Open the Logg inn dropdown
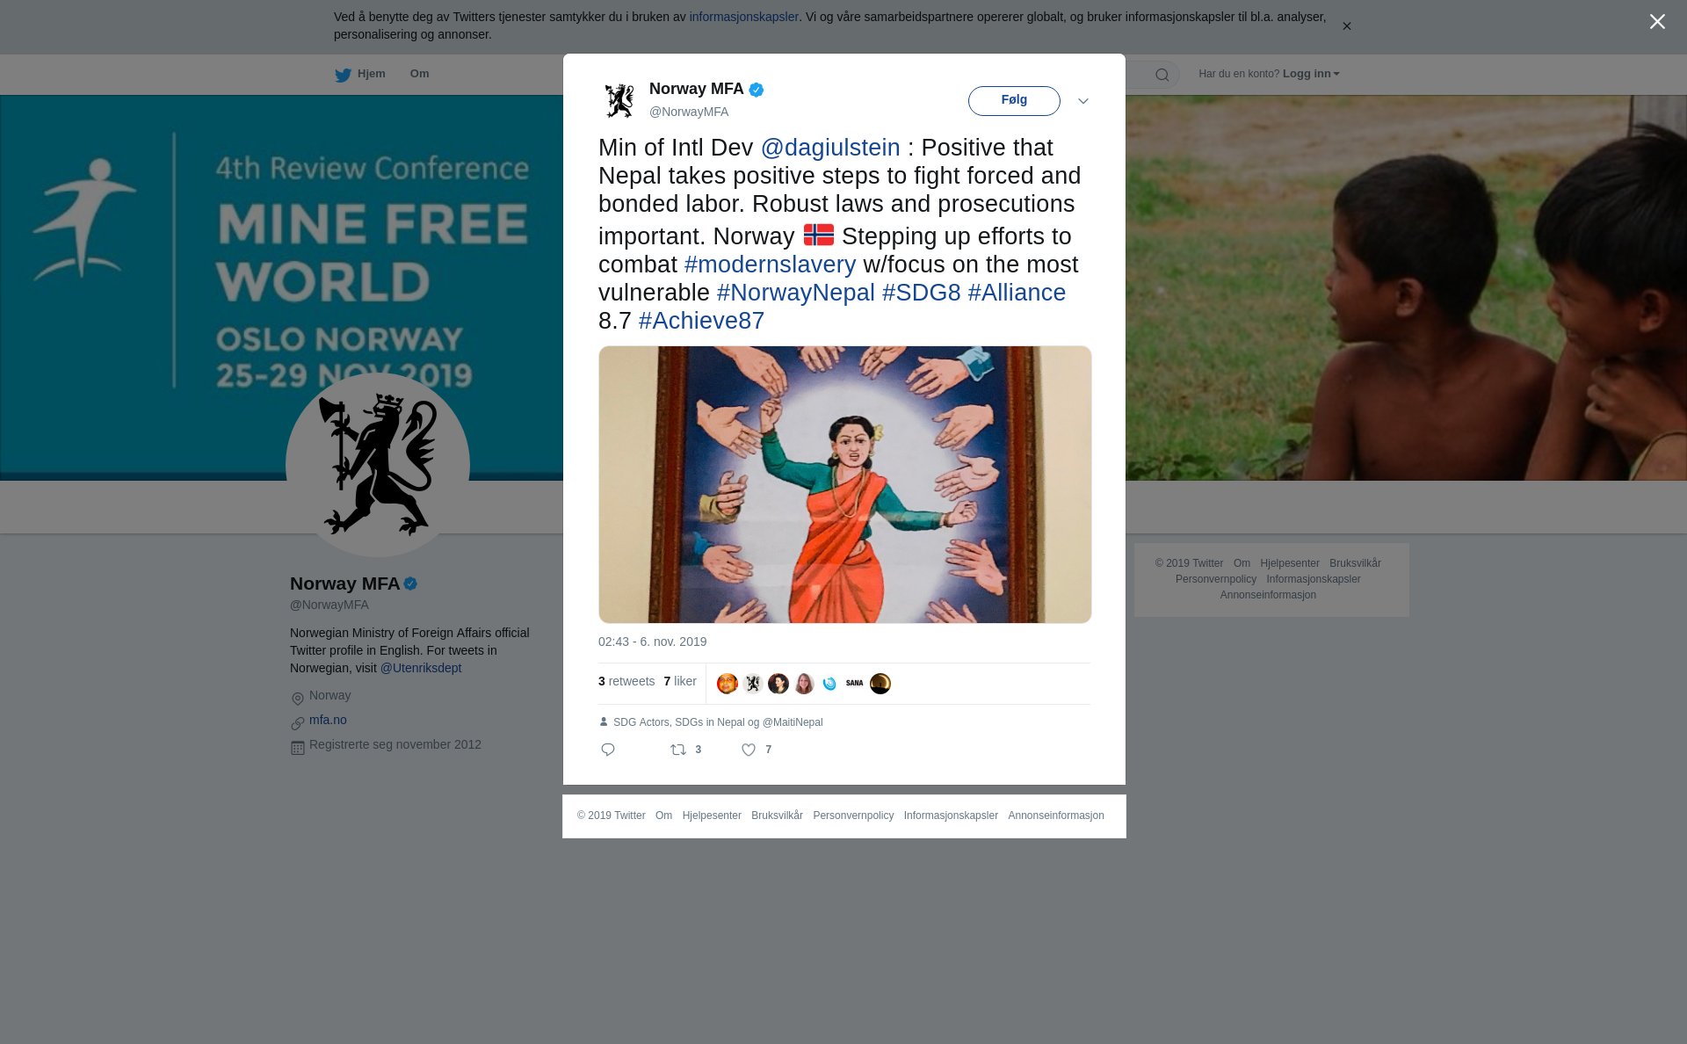This screenshot has width=1687, height=1044. click(x=1311, y=74)
